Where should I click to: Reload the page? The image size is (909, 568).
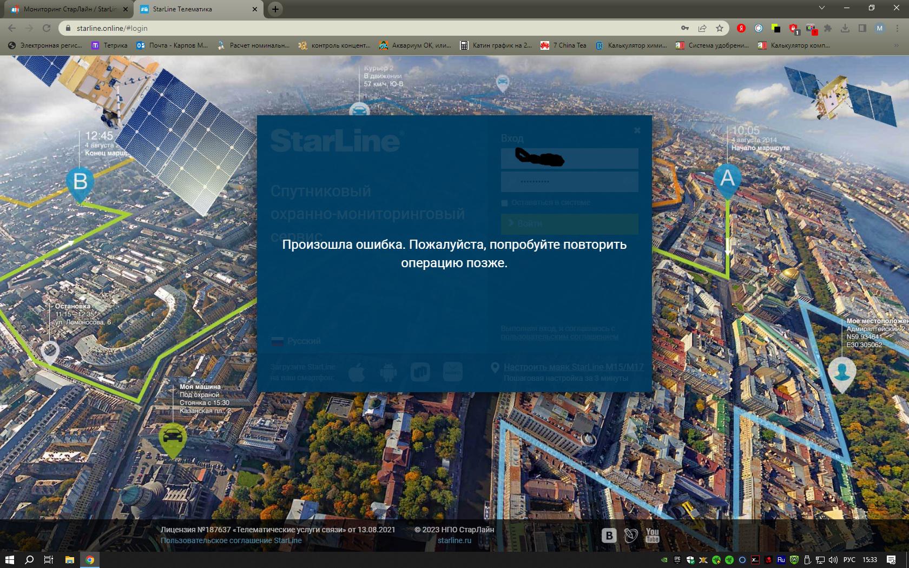[47, 28]
